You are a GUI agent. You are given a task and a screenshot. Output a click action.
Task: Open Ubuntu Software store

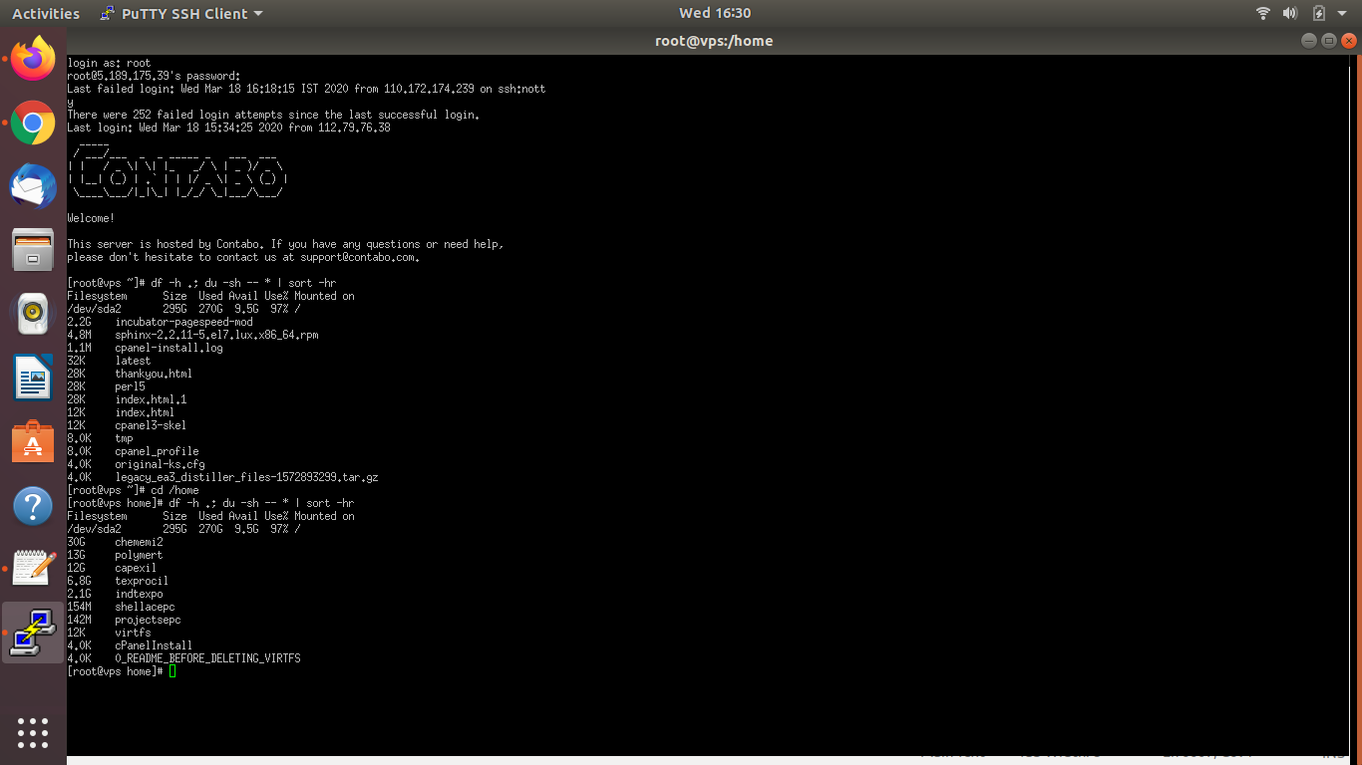33,441
